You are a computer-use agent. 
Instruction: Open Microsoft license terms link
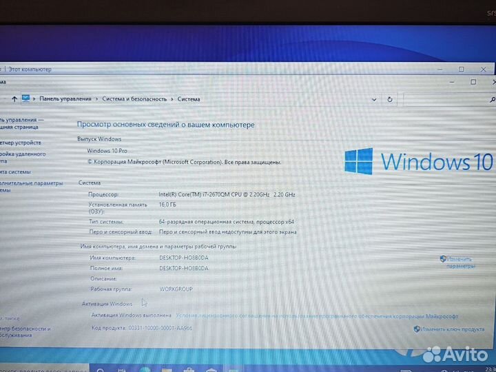(317, 316)
